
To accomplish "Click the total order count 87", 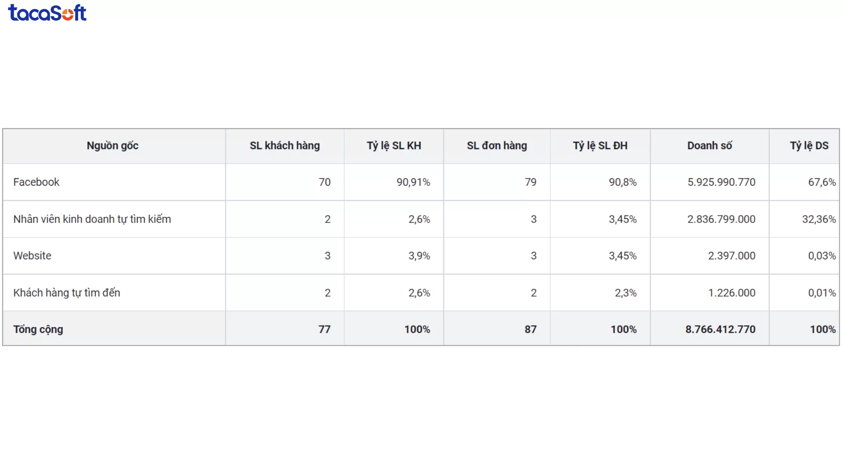I will pyautogui.click(x=530, y=329).
